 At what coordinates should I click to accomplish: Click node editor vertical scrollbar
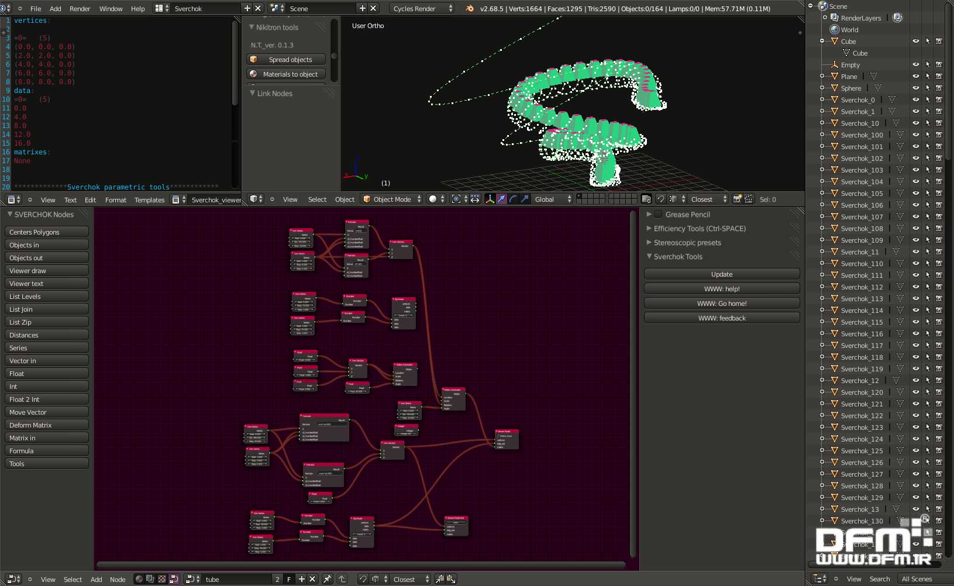point(632,384)
